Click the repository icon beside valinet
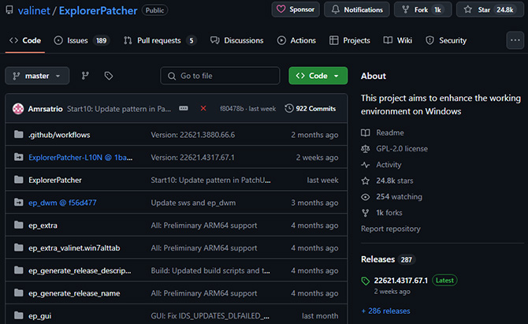This screenshot has height=324, width=528. click(x=9, y=10)
